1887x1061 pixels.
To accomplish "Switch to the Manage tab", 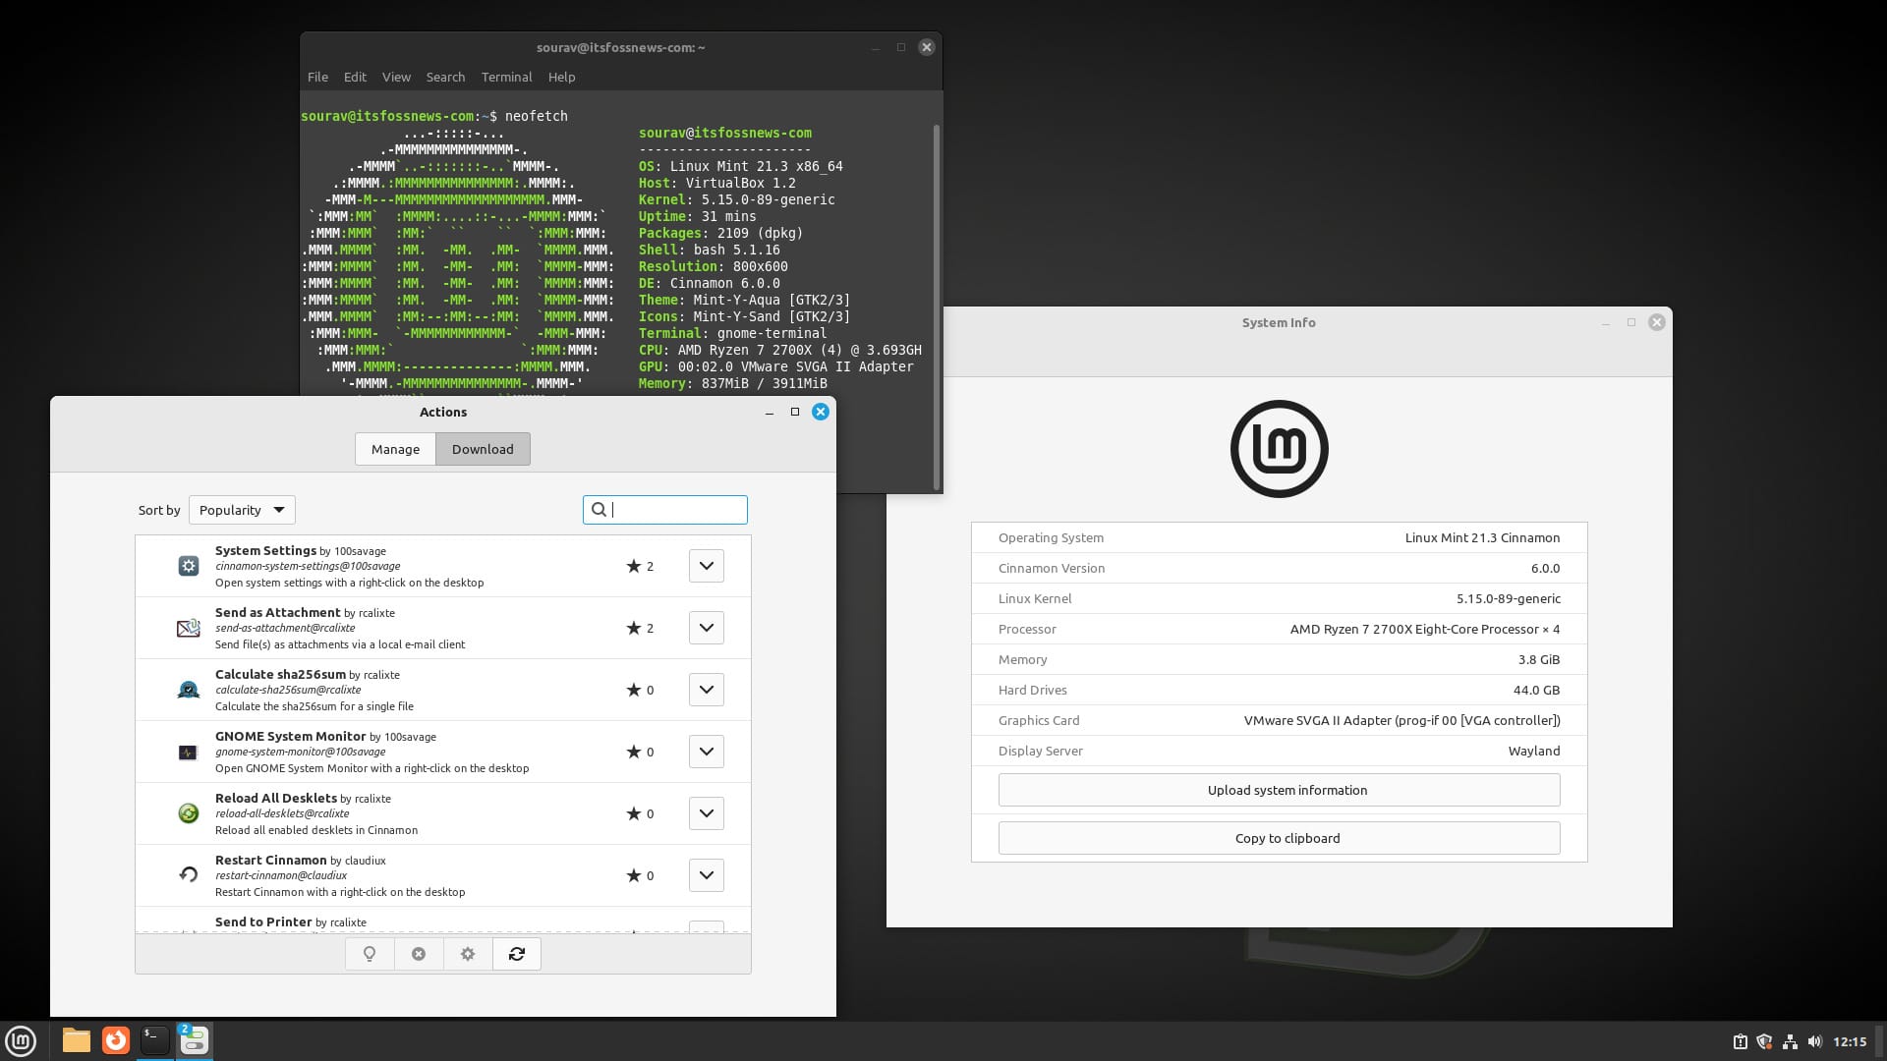I will [395, 449].
